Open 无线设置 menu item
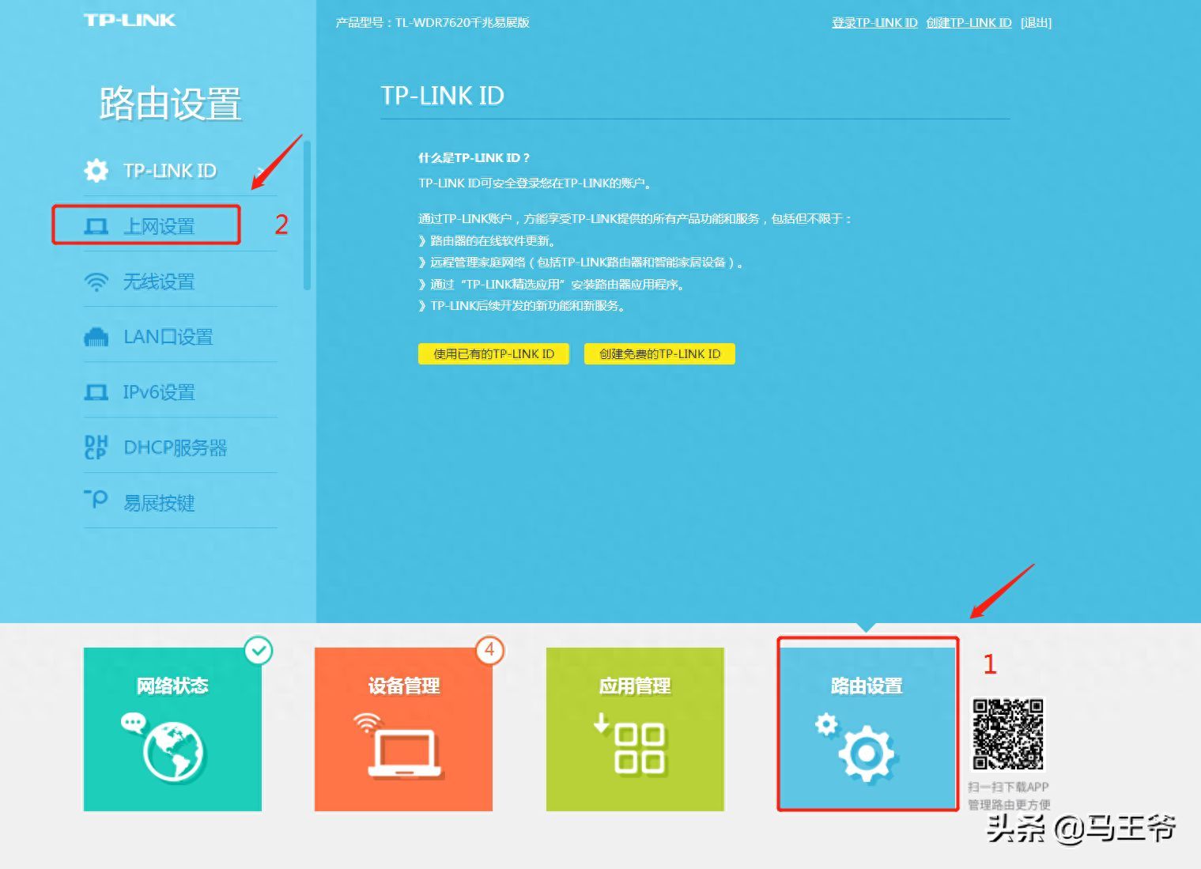1201x869 pixels. pos(180,281)
